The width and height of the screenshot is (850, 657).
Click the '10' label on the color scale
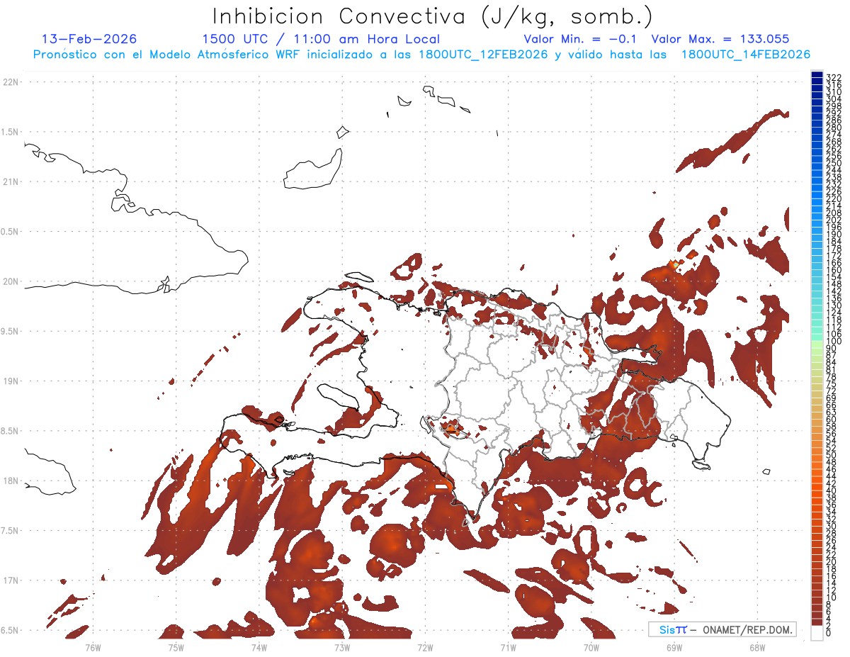[x=832, y=597]
